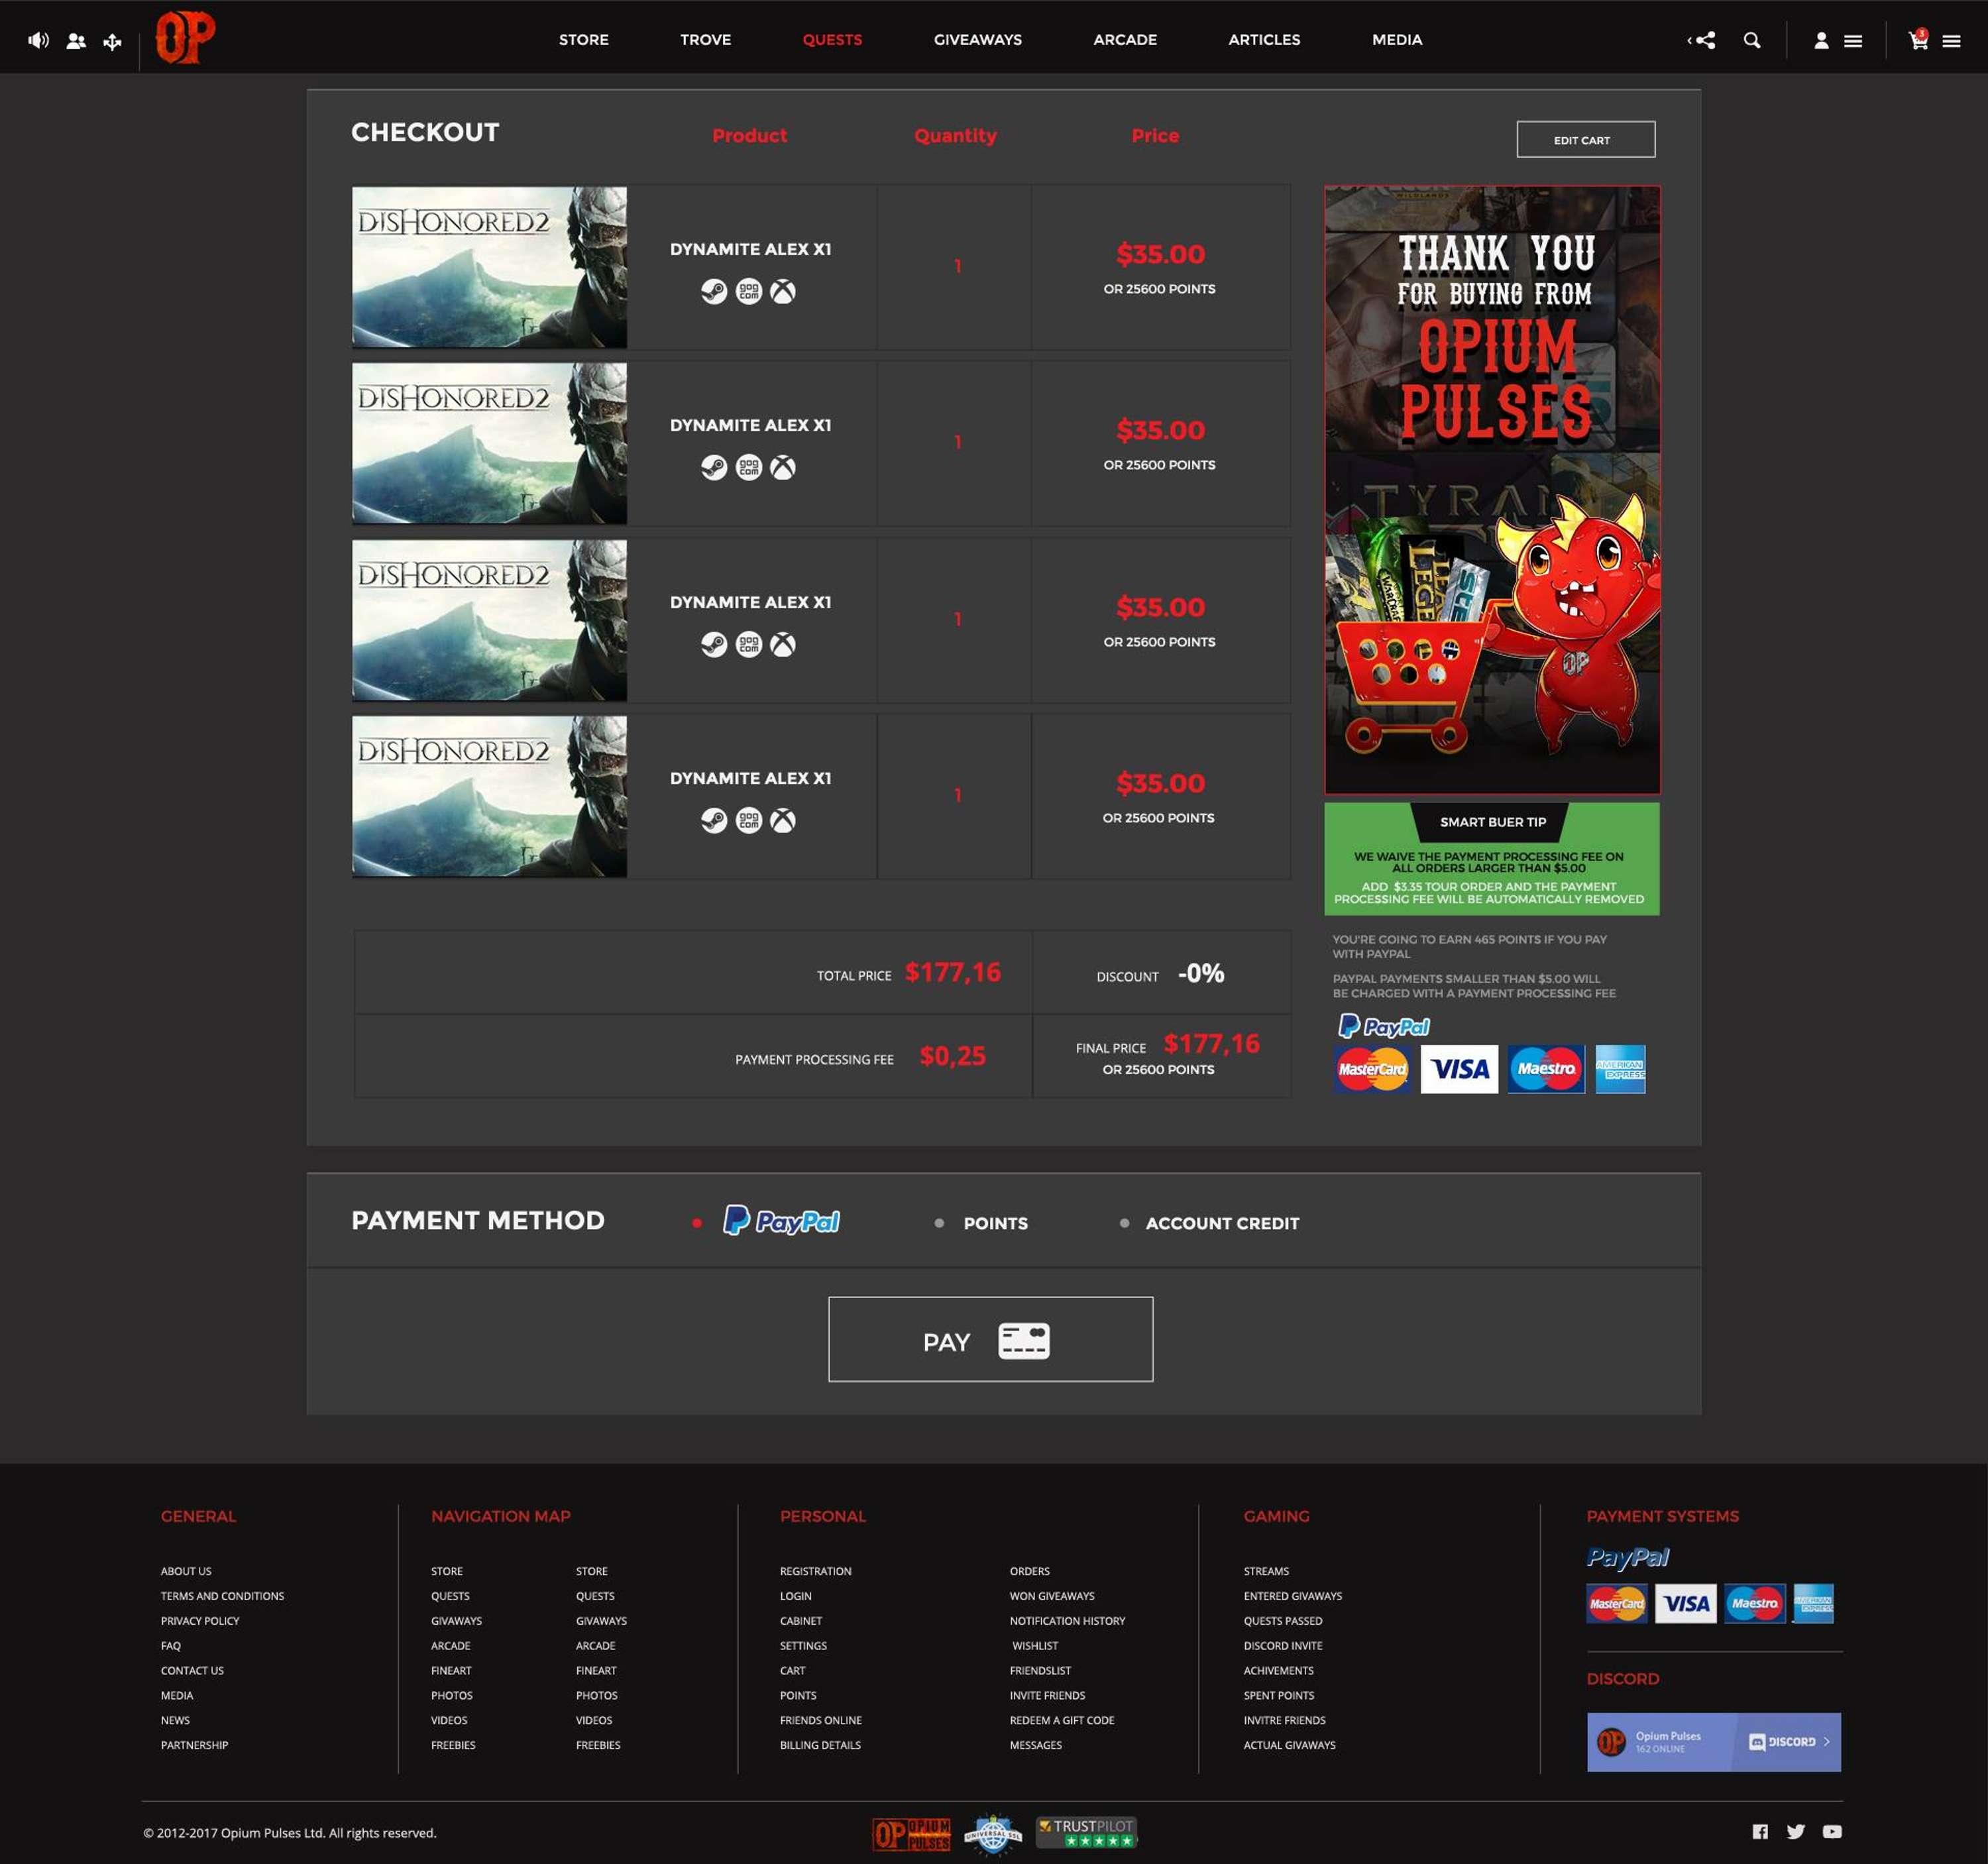Click Visa logo beside checkout totals
Viewport: 1988px width, 1864px height.
click(1459, 1069)
